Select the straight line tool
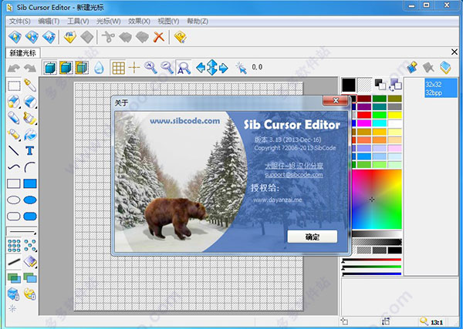Screen dimensions: 463x329 click(14, 151)
